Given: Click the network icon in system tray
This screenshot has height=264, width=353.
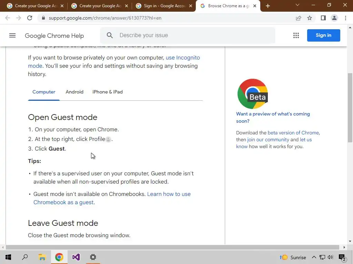Looking at the screenshot, I should click(322, 257).
